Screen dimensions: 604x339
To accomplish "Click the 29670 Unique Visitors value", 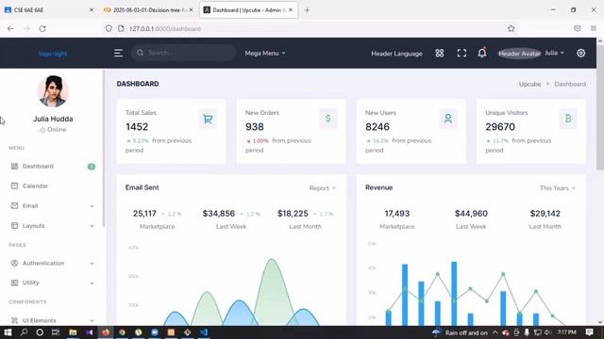I will [x=500, y=127].
